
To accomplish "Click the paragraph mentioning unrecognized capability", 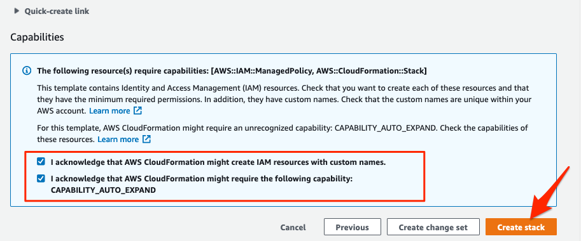I will click(283, 134).
